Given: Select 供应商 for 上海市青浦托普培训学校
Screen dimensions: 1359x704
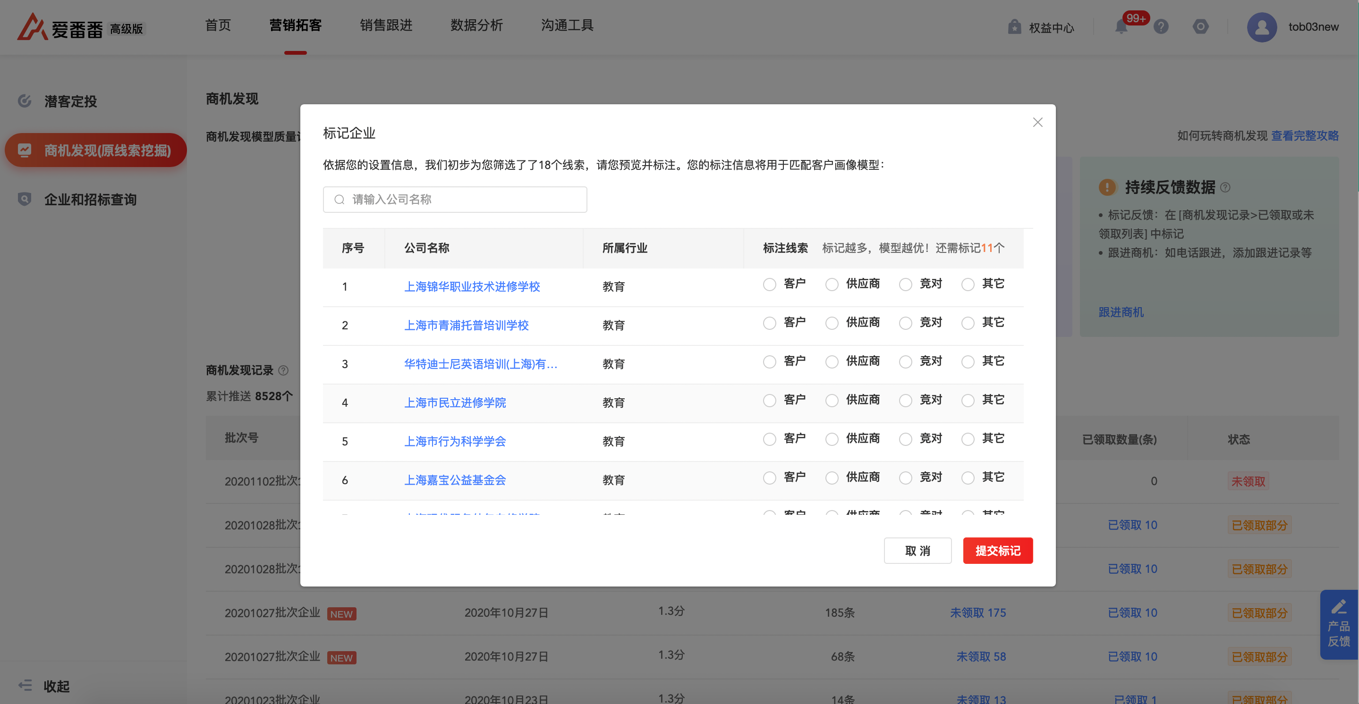Looking at the screenshot, I should 832,323.
